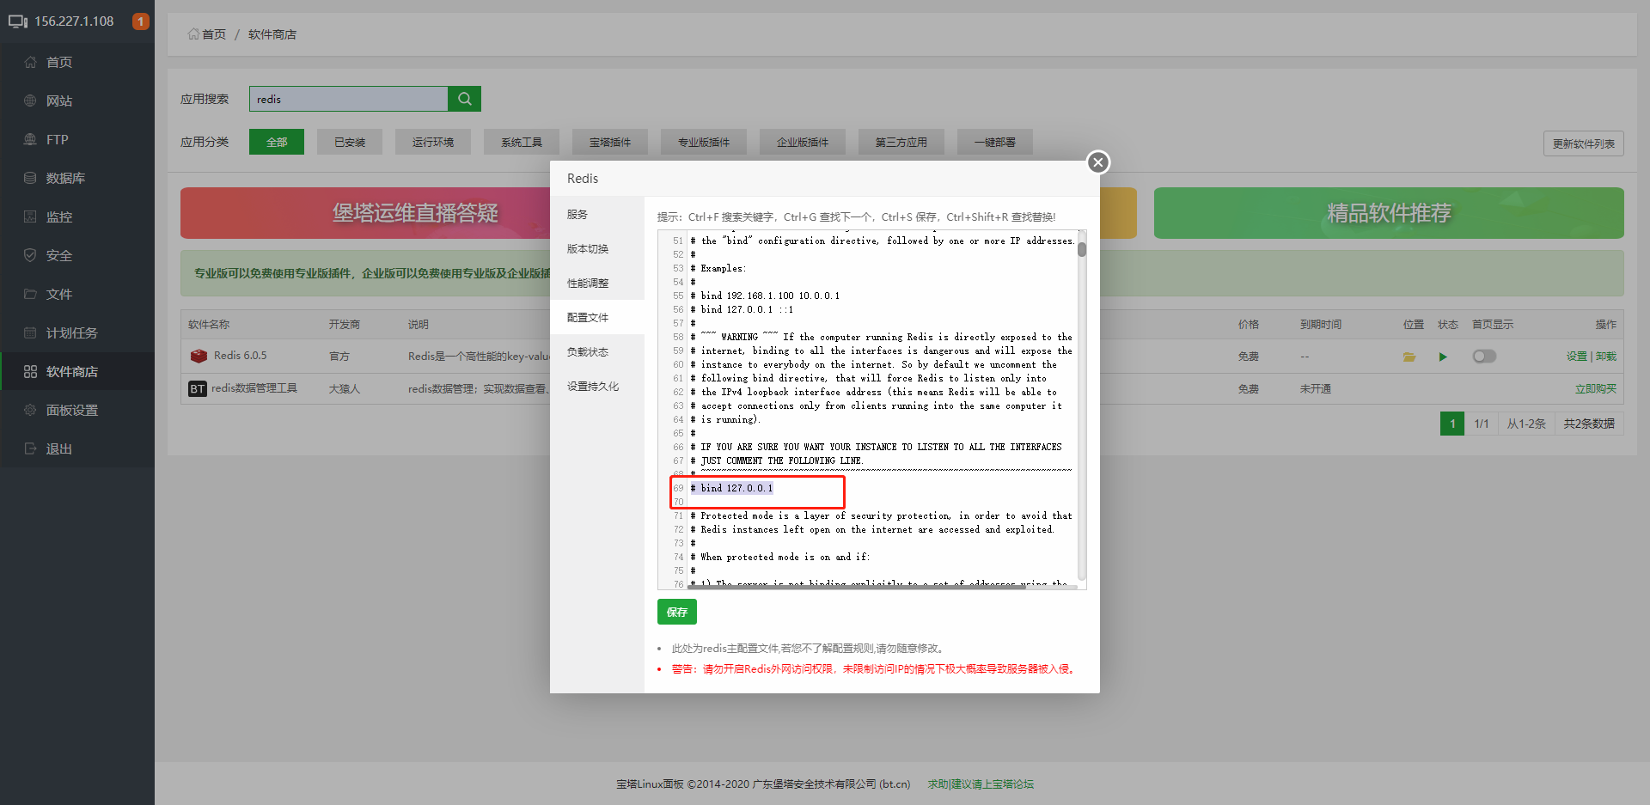Click the 软件商店 breadcrumb text
The width and height of the screenshot is (1650, 805).
[x=272, y=34]
